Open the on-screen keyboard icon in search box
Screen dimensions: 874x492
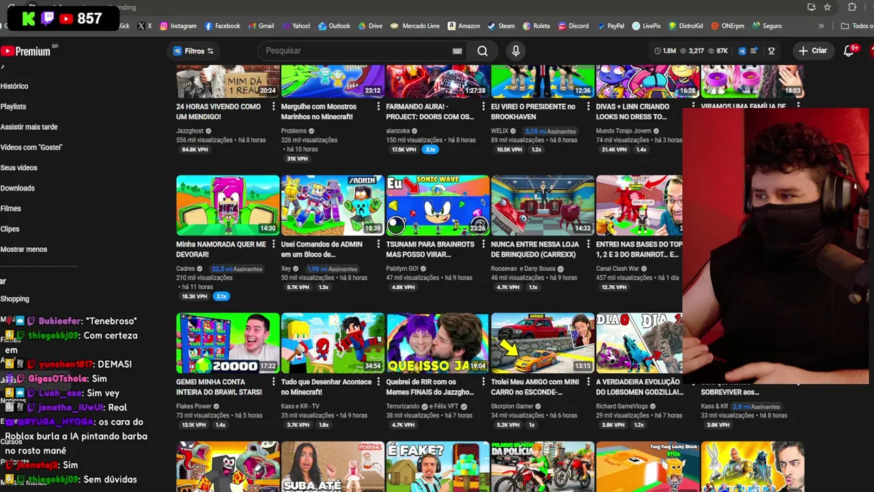(x=457, y=51)
